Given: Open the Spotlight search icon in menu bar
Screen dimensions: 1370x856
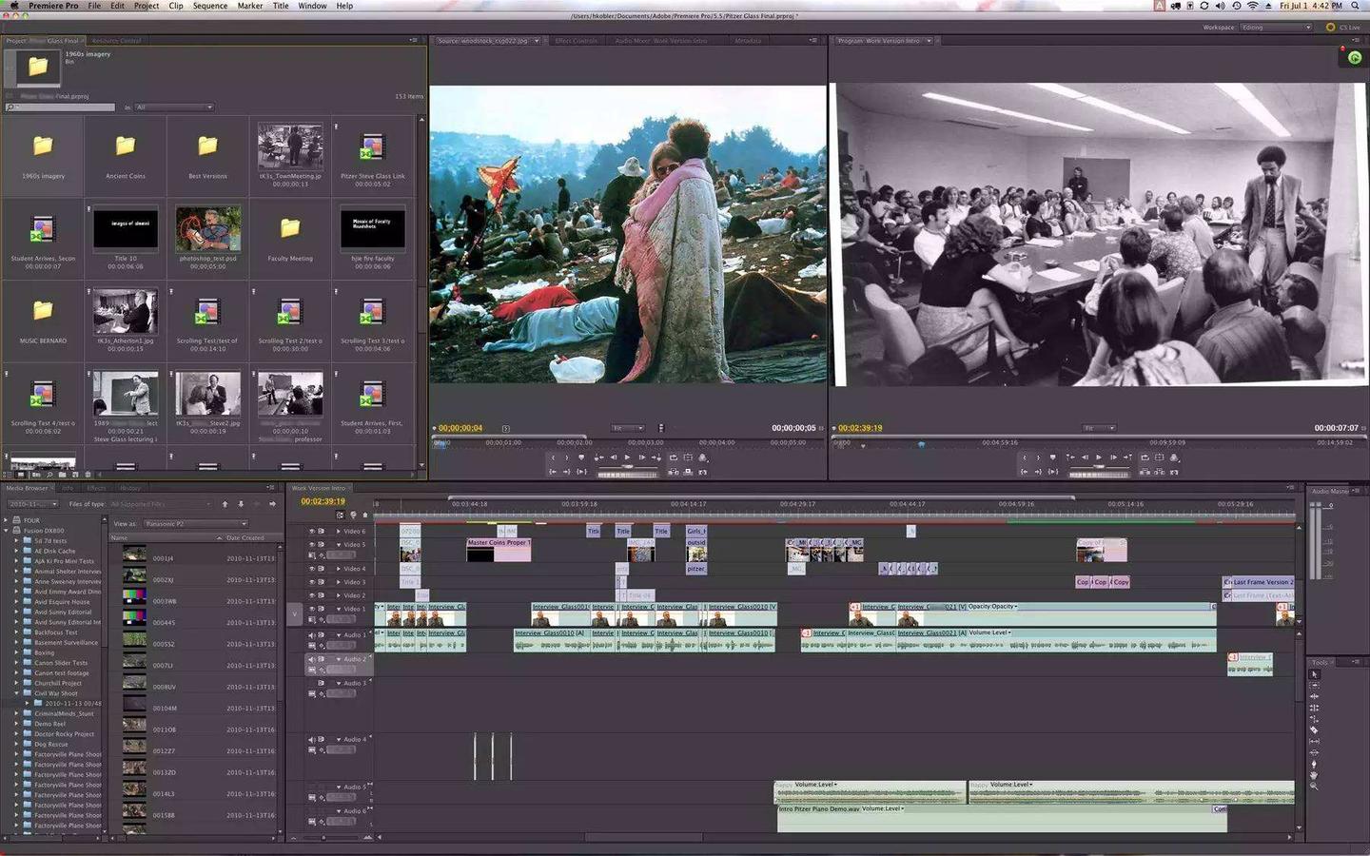Looking at the screenshot, I should 1356,6.
